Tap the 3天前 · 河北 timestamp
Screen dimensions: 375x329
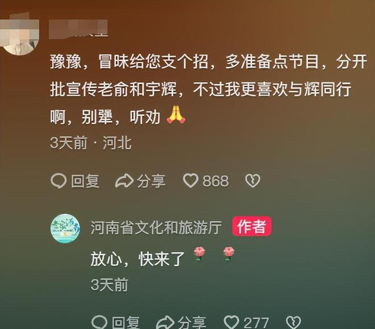click(x=91, y=143)
